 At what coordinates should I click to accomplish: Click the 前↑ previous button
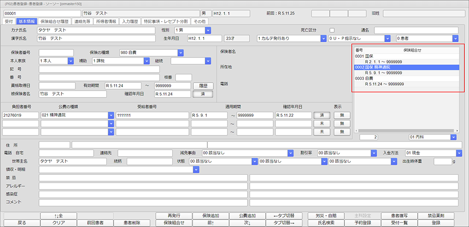210,223
